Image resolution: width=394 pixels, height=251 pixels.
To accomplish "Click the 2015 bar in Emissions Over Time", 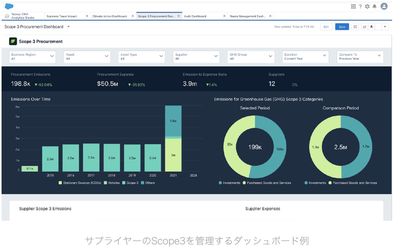I will point(50,159).
